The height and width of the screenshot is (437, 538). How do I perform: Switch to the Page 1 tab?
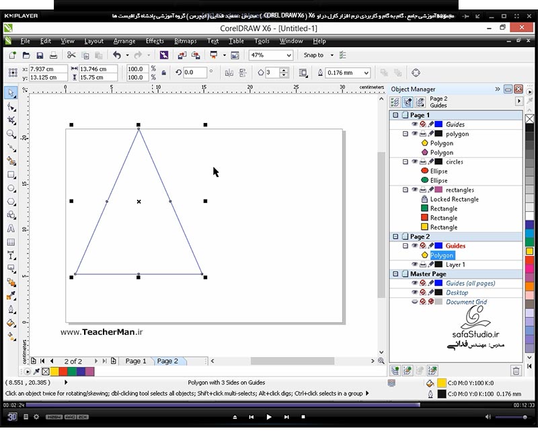[x=136, y=361]
